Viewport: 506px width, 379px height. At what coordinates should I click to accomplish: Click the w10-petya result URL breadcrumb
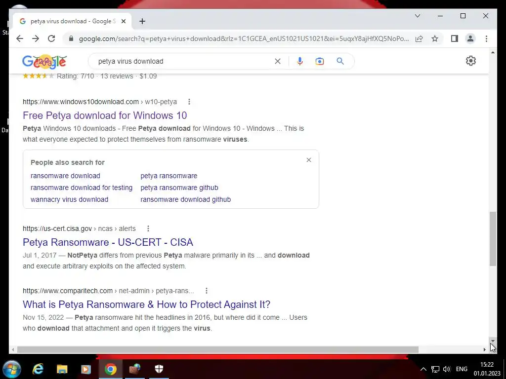[x=100, y=102]
